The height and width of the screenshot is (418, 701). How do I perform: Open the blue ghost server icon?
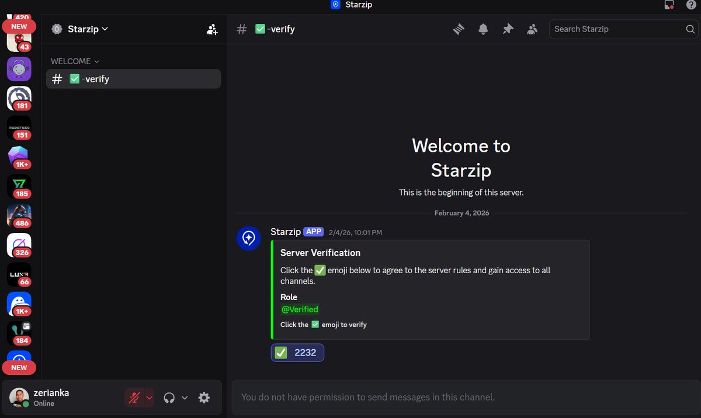pos(19,304)
